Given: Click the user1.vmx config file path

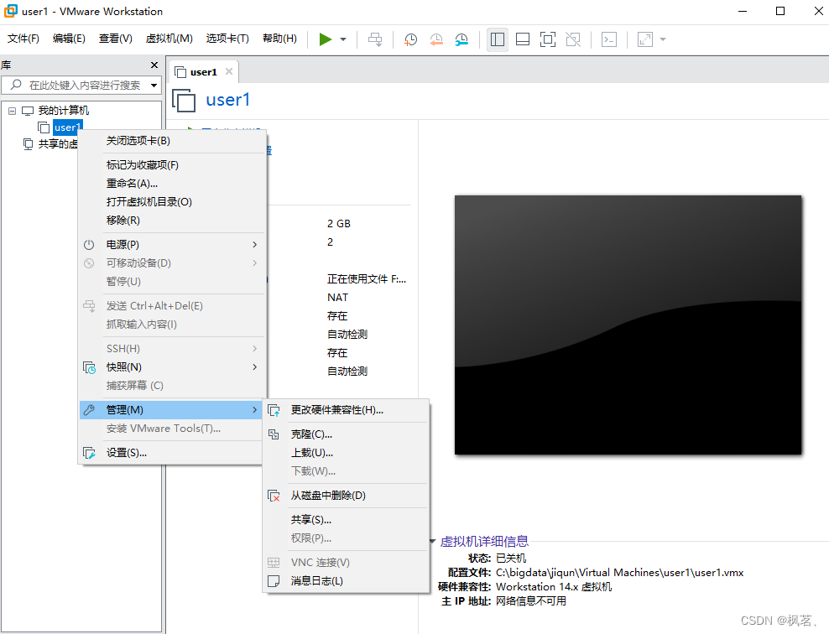Looking at the screenshot, I should pyautogui.click(x=619, y=573).
